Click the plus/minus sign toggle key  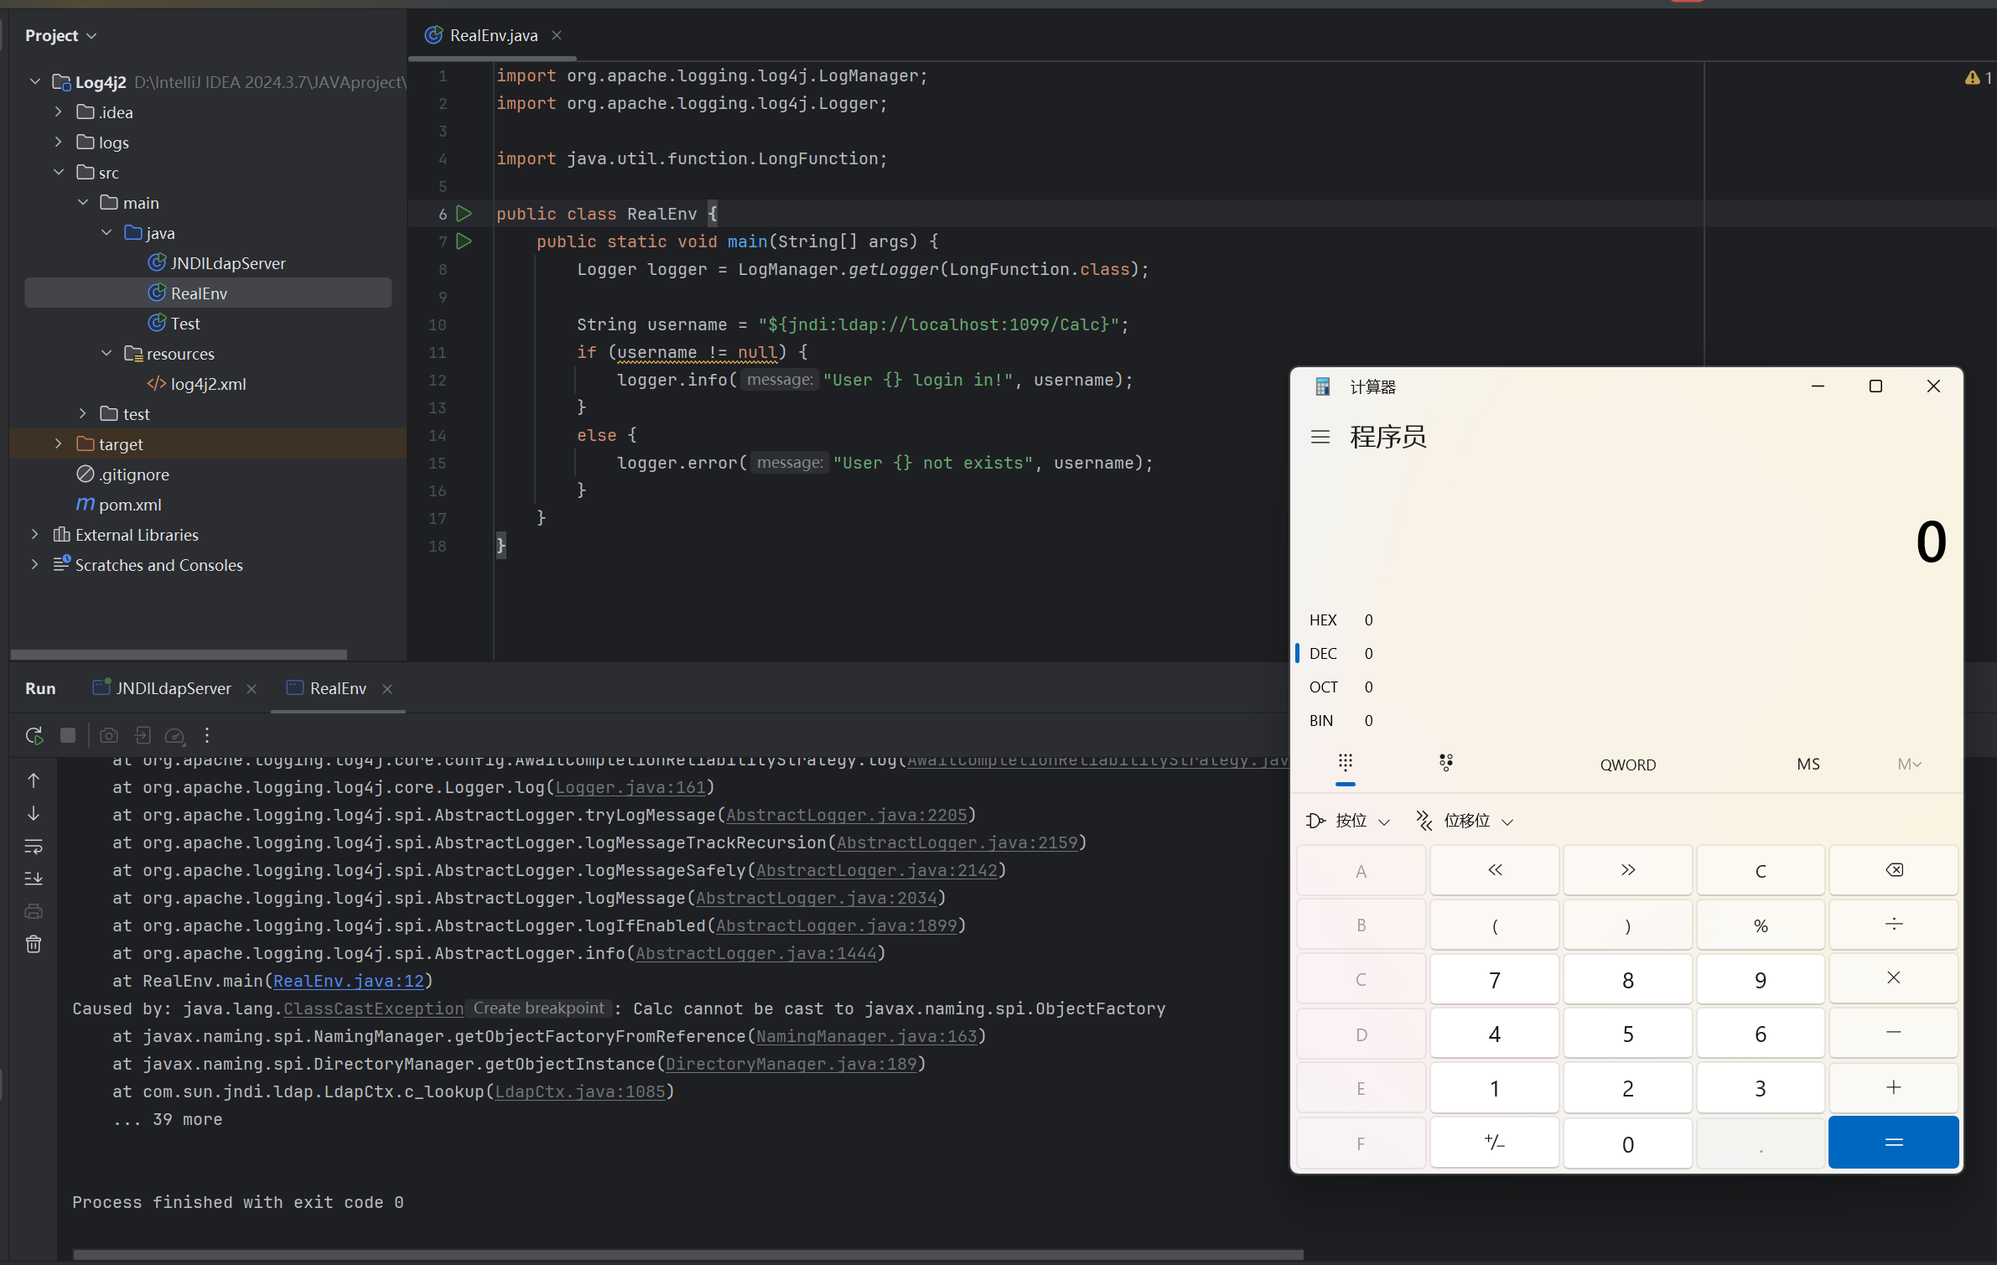pyautogui.click(x=1495, y=1142)
